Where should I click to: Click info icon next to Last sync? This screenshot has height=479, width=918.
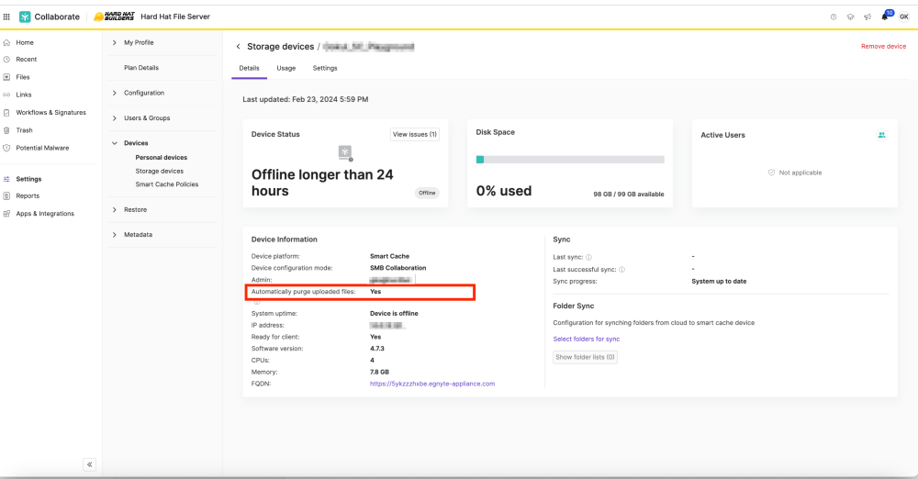coord(589,257)
